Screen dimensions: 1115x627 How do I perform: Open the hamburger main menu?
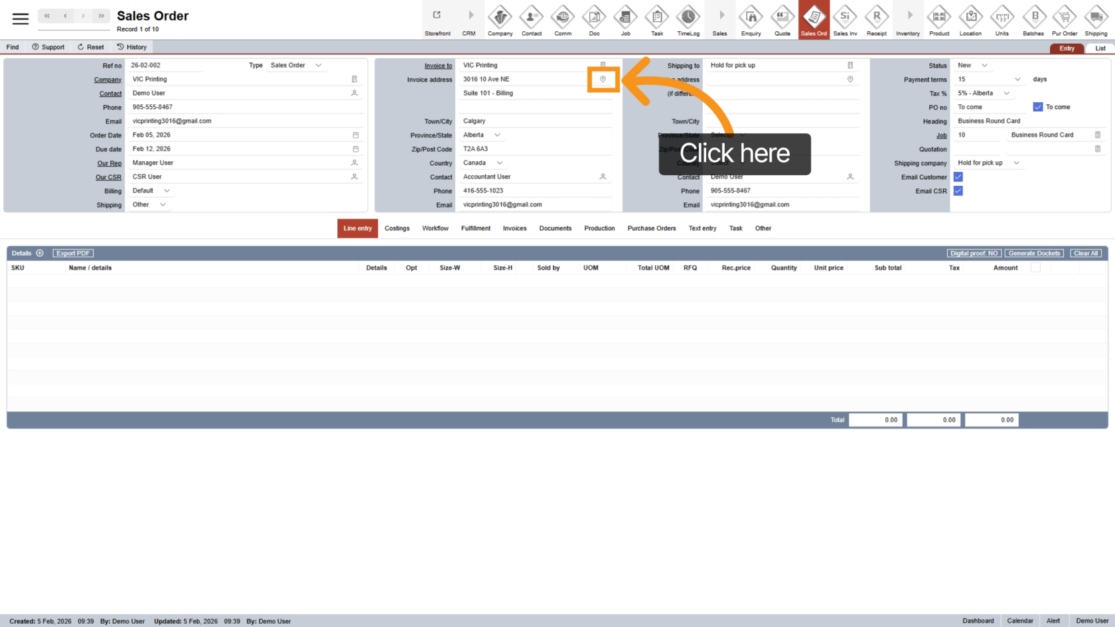click(x=21, y=19)
